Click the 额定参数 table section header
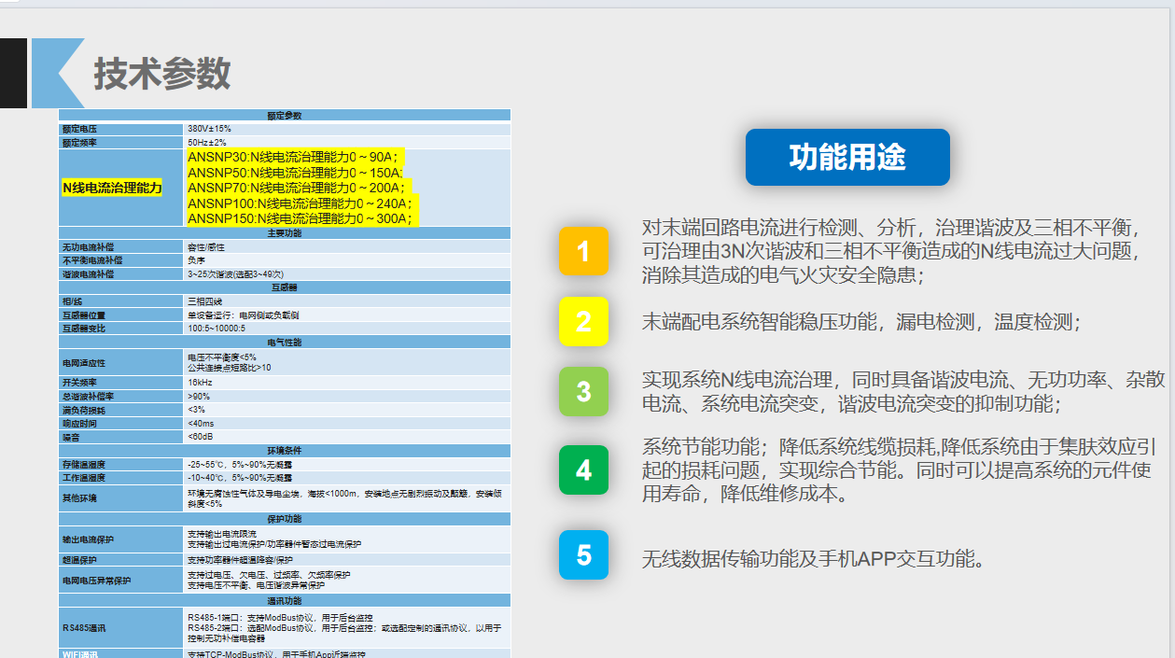Image resolution: width=1175 pixels, height=658 pixels. pos(285,116)
